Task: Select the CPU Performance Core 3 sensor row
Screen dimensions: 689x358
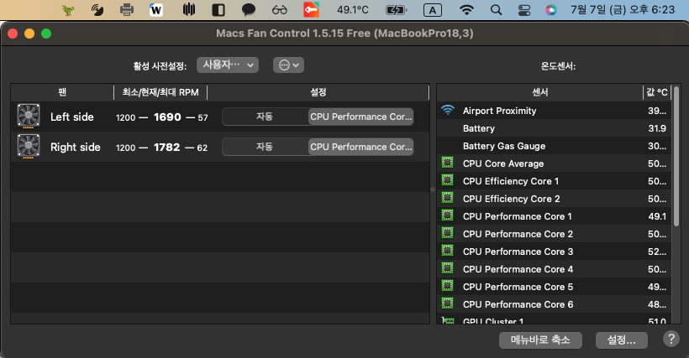Action: 554,252
